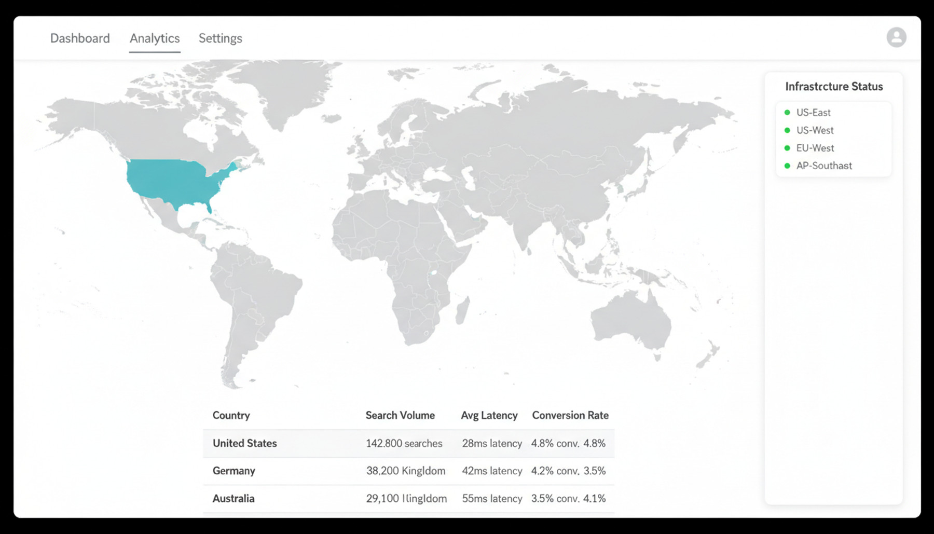Click the EU-West green status dot
This screenshot has height=534, width=934.
[x=787, y=148]
